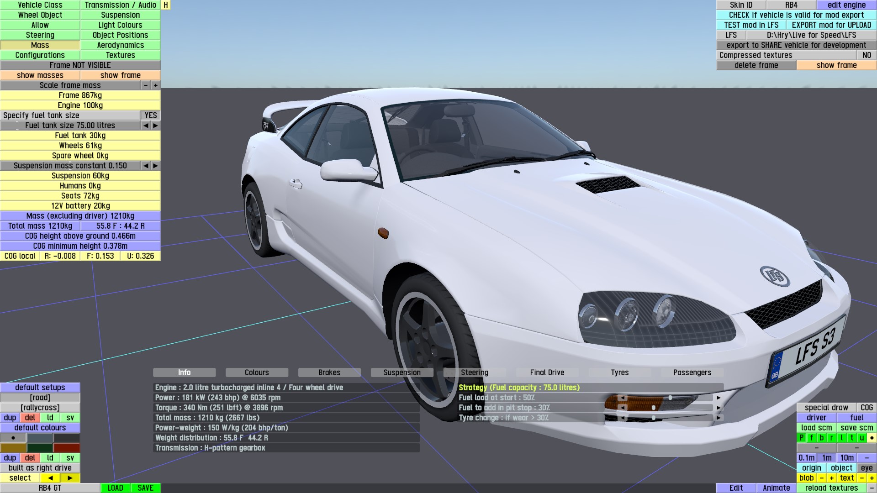Select next vehicle with yellow right arrow

click(70, 478)
